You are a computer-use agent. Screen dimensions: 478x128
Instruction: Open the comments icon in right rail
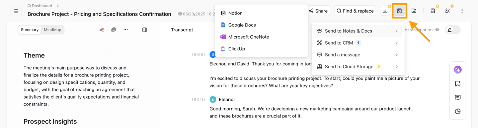458,98
